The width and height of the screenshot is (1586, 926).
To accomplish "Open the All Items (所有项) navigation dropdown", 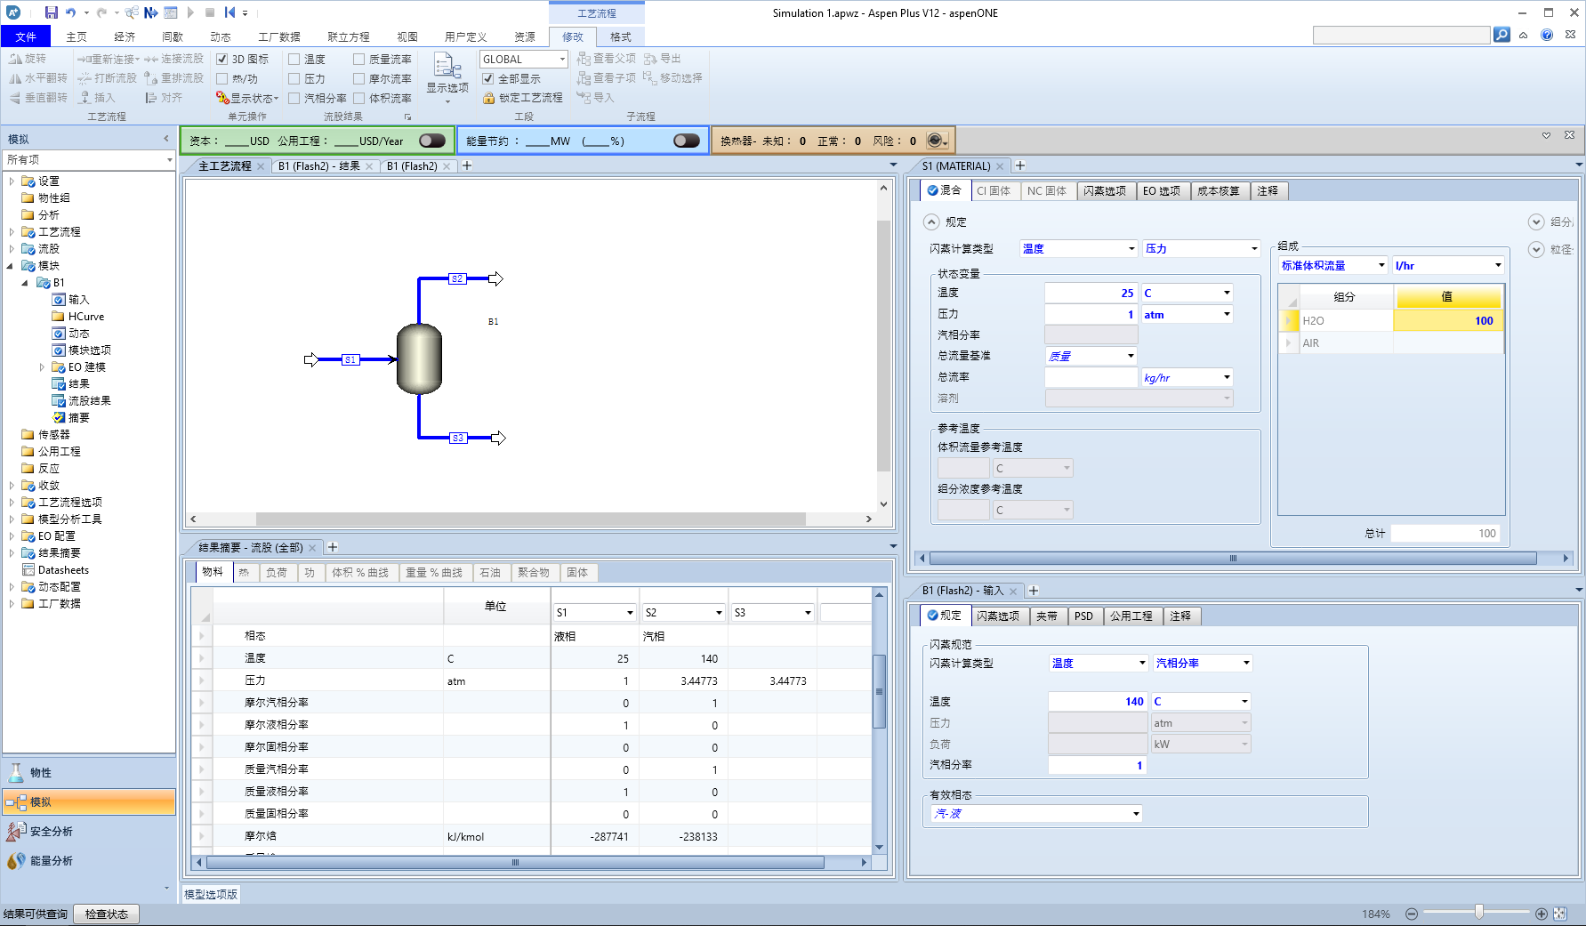I will point(169,159).
